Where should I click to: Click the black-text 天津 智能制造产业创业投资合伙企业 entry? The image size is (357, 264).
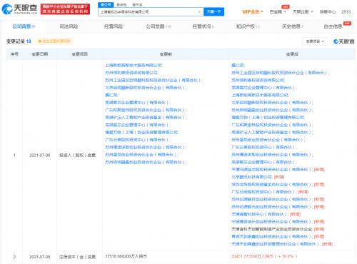pos(272,229)
